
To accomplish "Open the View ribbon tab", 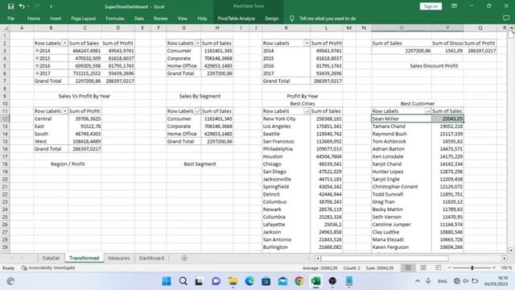I will tap(183, 19).
